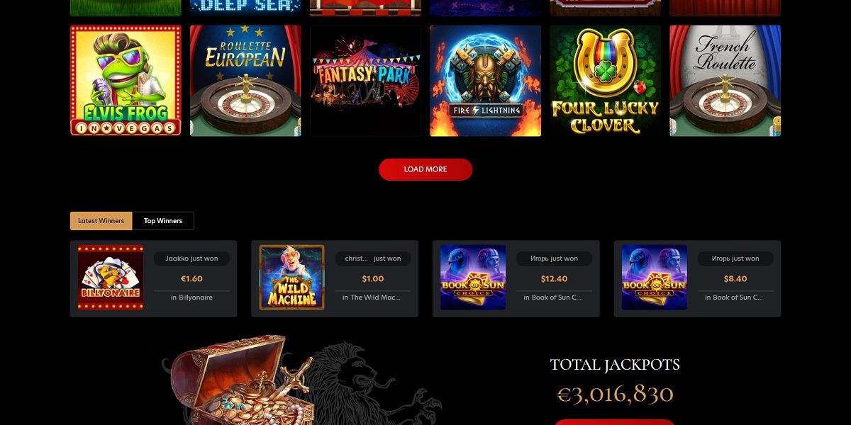
Task: Switch to the Latest Winners tab
Action: 101,221
